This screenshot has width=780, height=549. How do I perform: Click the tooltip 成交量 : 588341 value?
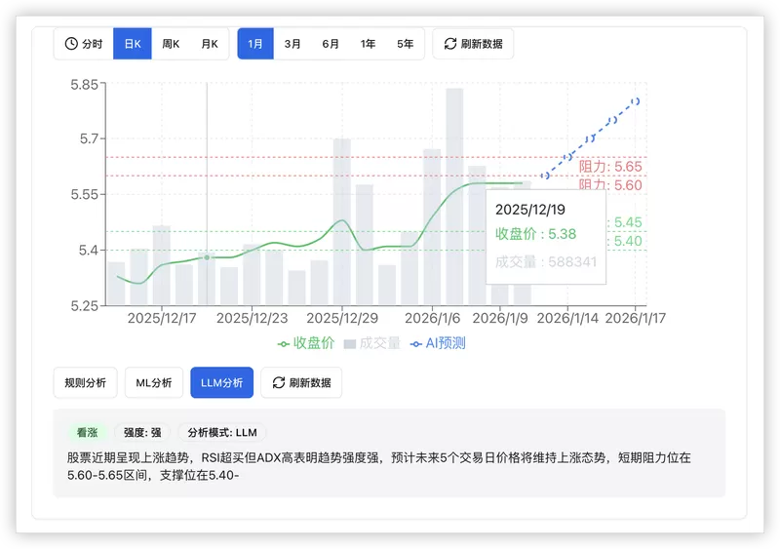[x=546, y=261]
